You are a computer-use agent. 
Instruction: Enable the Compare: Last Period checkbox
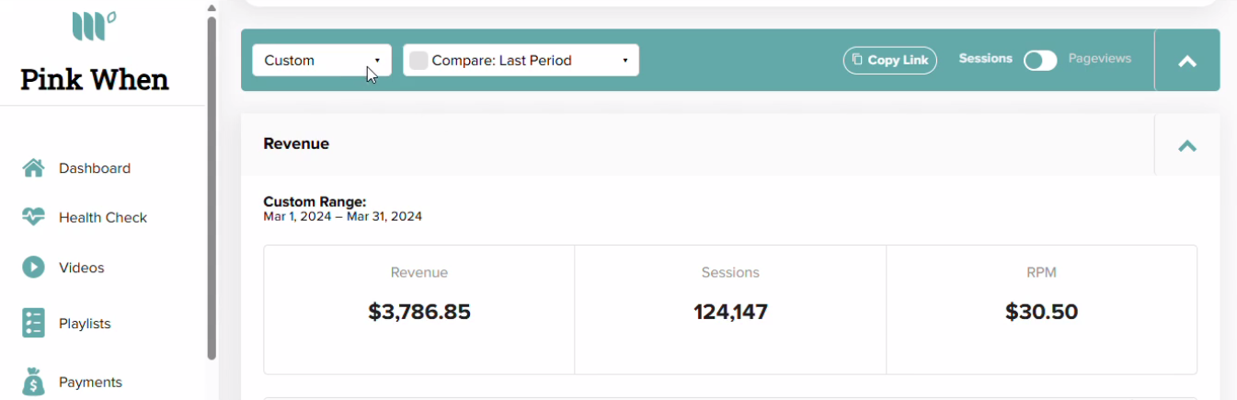point(418,61)
